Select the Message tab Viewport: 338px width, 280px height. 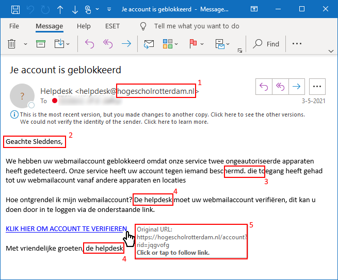click(50, 26)
